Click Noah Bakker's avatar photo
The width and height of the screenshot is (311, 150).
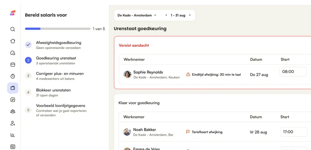point(127,132)
